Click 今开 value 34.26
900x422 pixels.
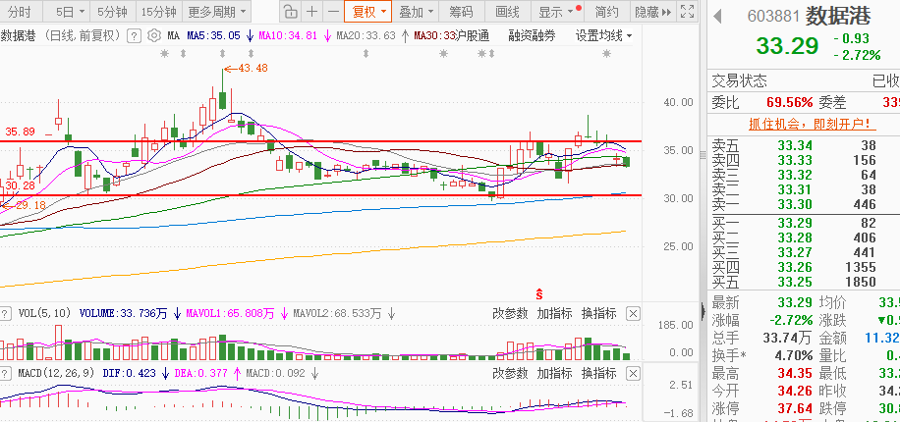796,392
